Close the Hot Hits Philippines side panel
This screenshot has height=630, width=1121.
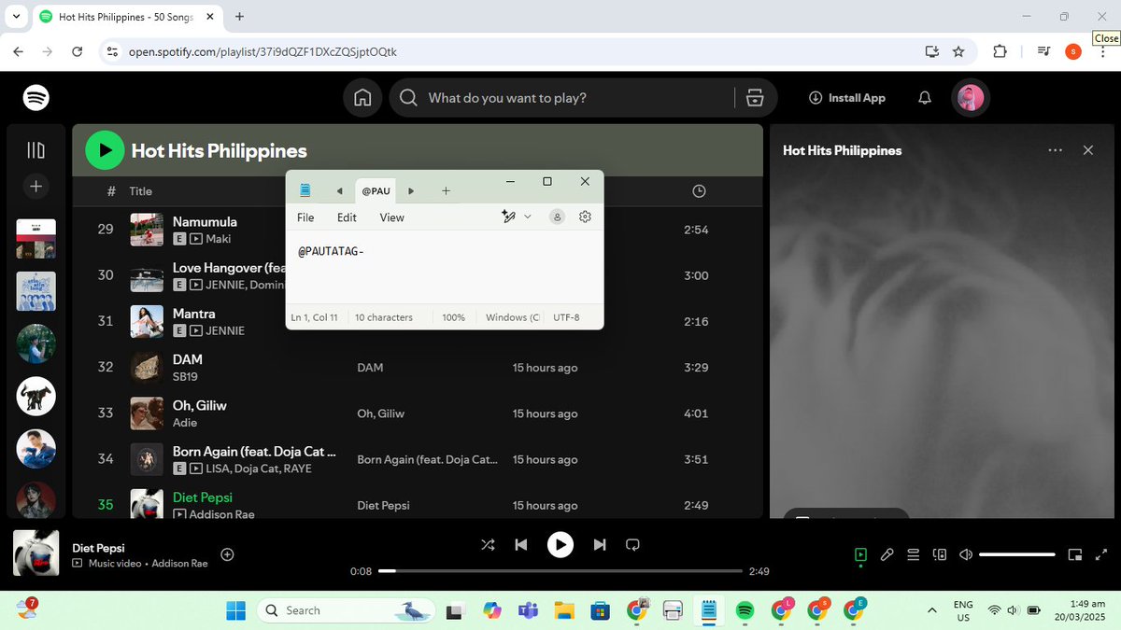coord(1087,150)
